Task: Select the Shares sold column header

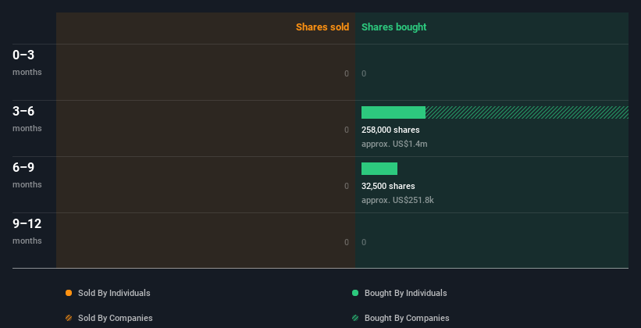Action: [x=322, y=27]
